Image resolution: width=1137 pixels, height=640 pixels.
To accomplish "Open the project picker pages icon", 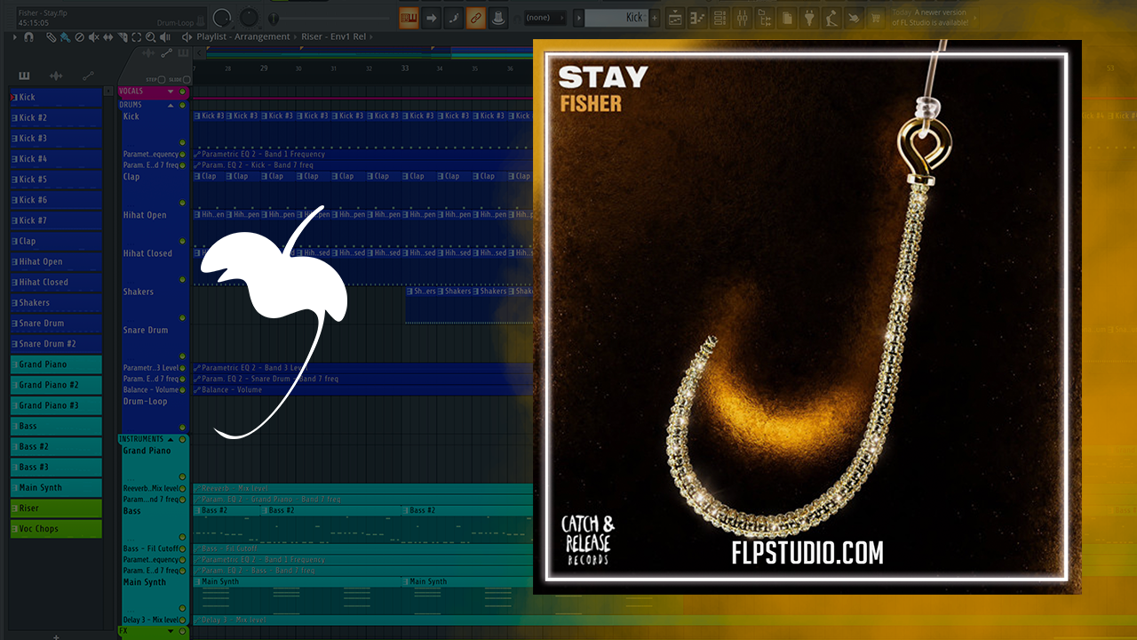I will 787,17.
